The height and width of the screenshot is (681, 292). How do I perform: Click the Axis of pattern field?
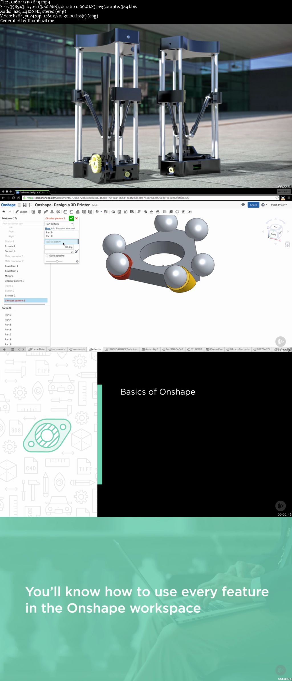pos(61,242)
